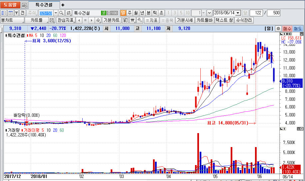Click the bold T text icon
This screenshot has height=181, width=305.
(x=16, y=13)
